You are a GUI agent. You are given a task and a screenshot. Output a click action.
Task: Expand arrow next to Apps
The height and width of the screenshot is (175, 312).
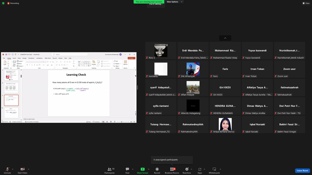tap(204, 169)
